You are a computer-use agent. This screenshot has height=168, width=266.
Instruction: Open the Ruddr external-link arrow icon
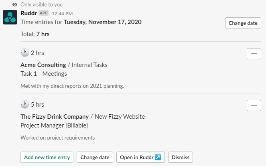pos(158,157)
